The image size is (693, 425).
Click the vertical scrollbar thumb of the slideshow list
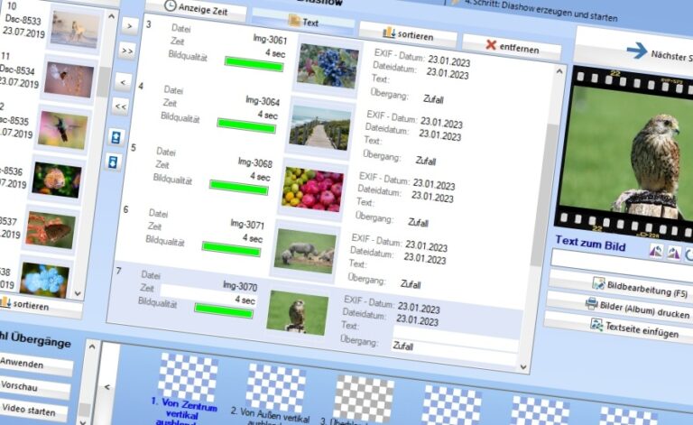click(x=545, y=194)
